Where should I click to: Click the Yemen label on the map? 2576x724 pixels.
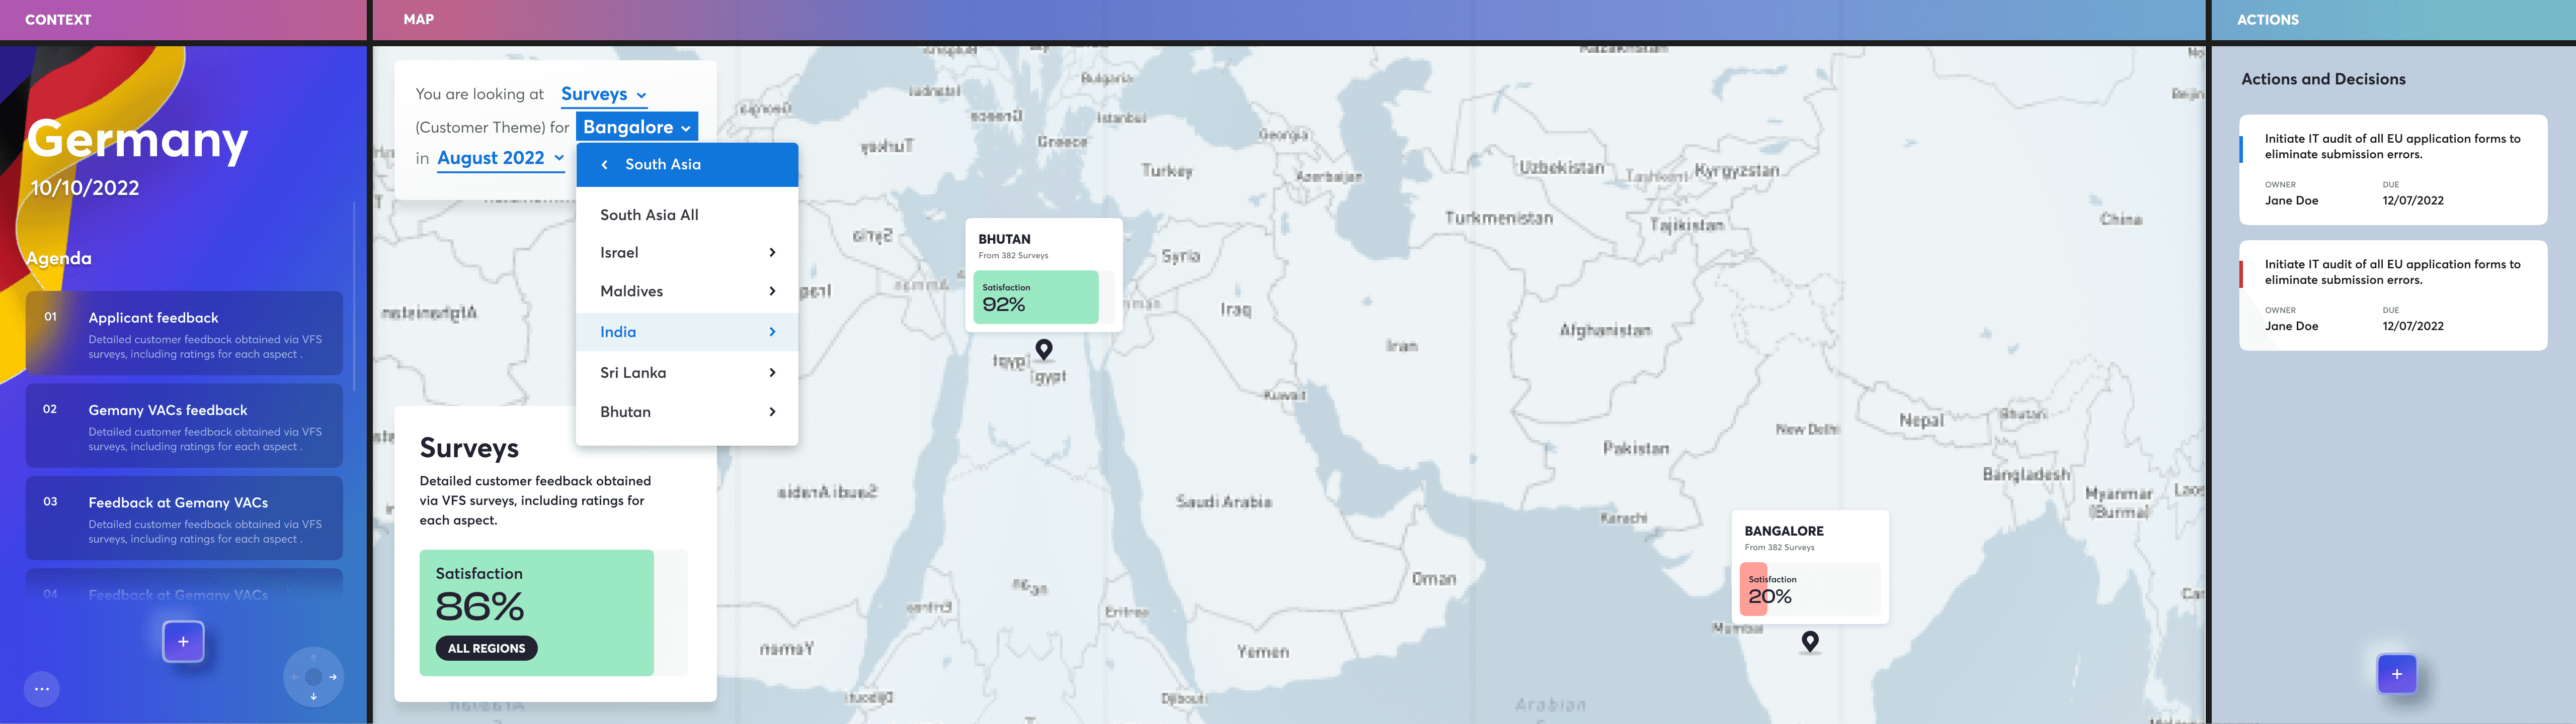point(1263,652)
